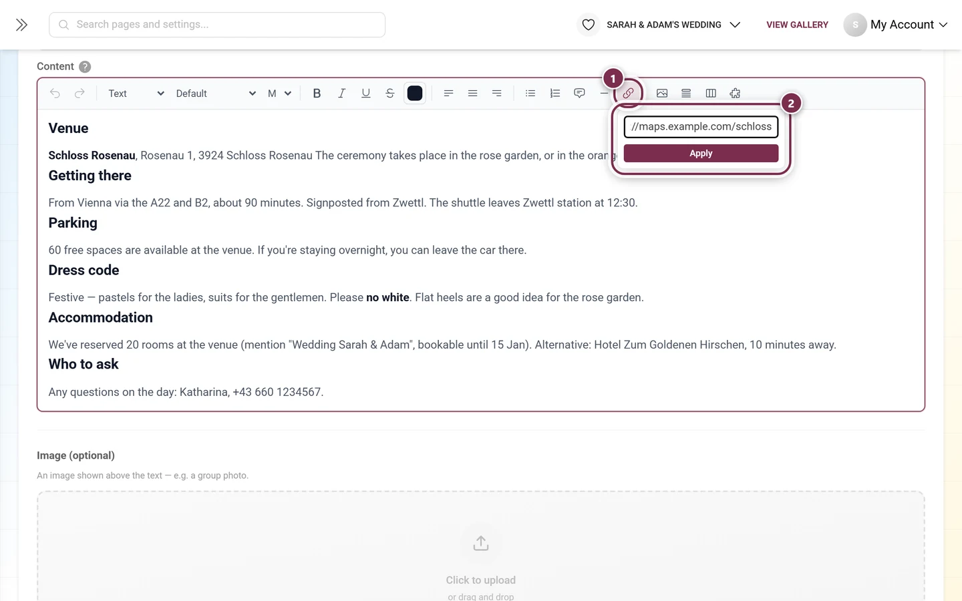
Task: Insert a quote or callout block
Action: [579, 93]
